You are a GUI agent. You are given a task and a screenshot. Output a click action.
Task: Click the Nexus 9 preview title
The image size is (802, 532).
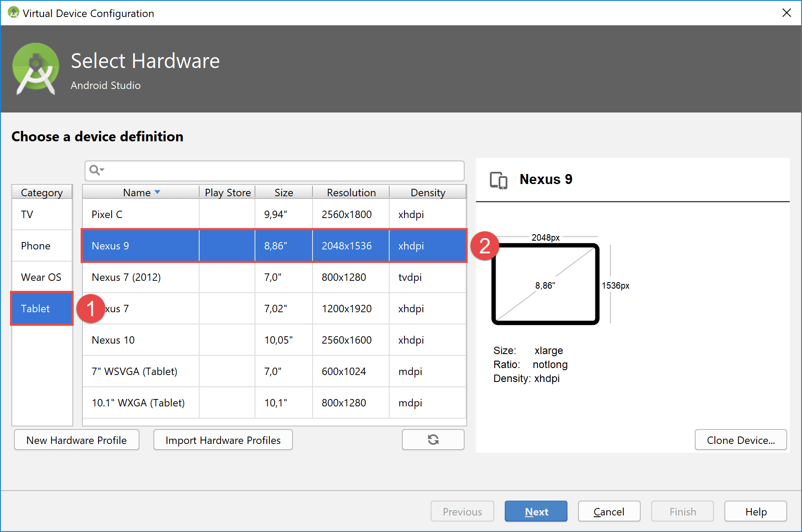546,179
